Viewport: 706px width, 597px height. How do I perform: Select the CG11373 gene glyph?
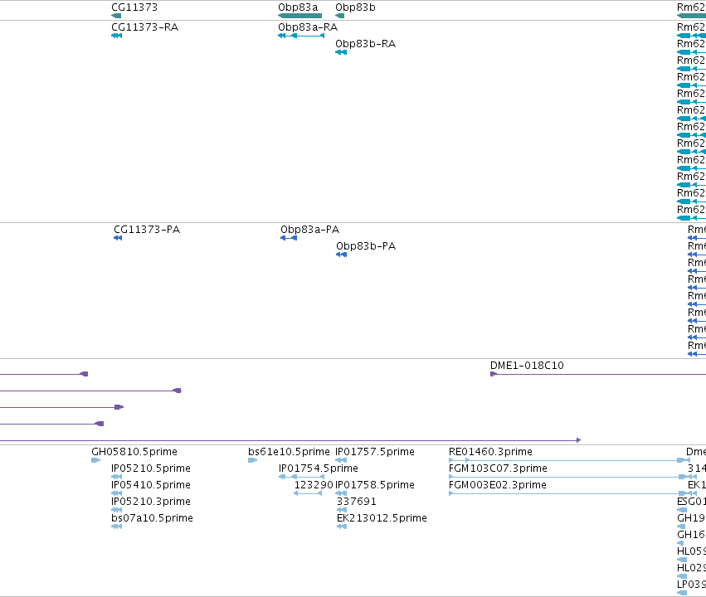(x=116, y=16)
